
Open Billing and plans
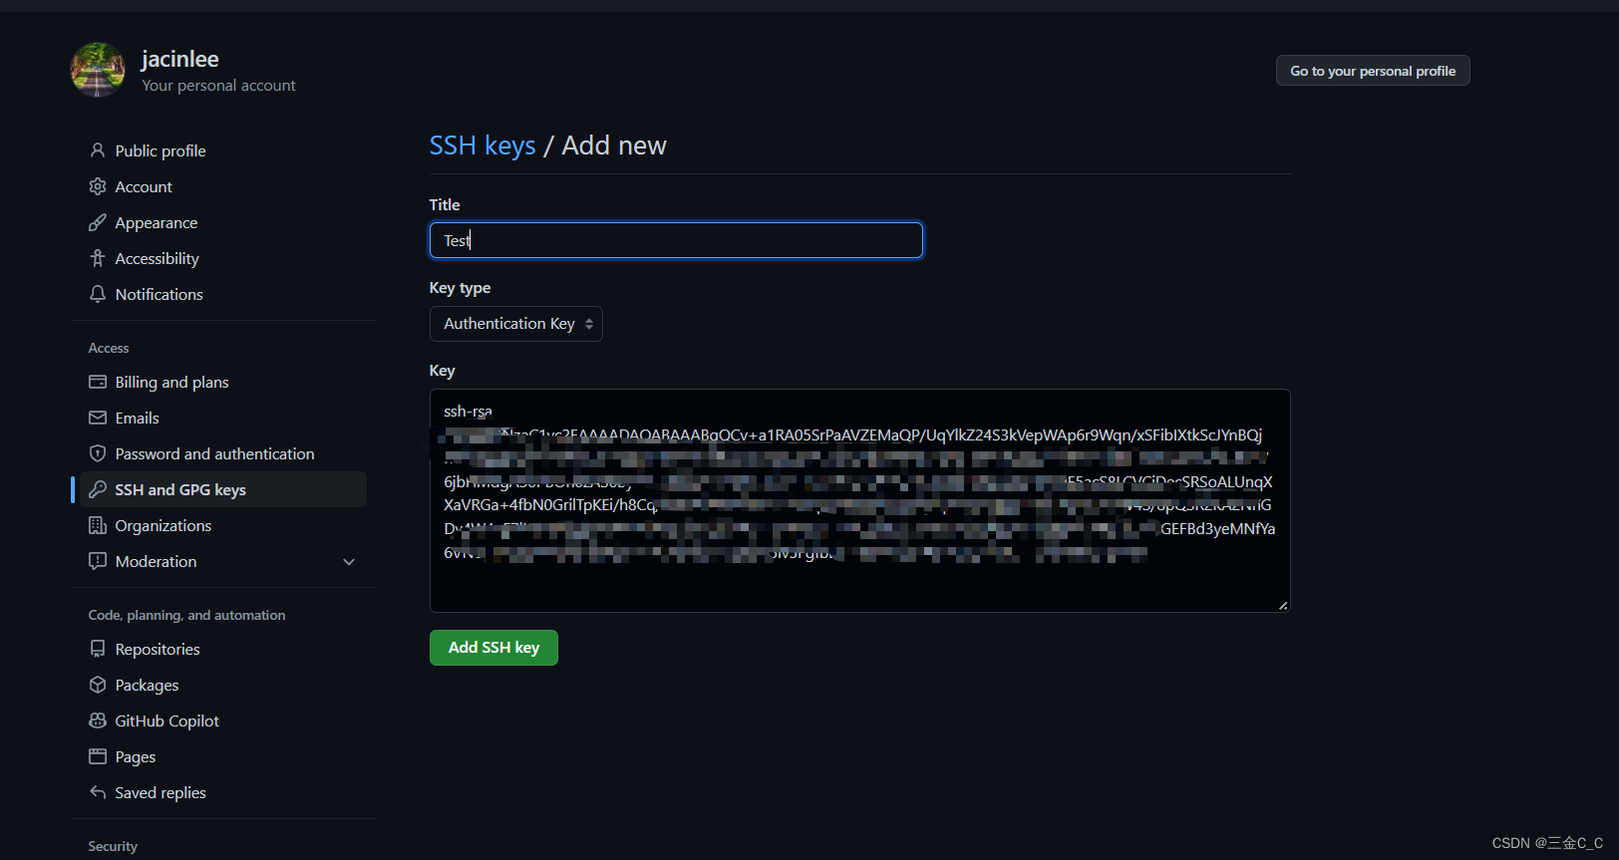[x=172, y=382]
